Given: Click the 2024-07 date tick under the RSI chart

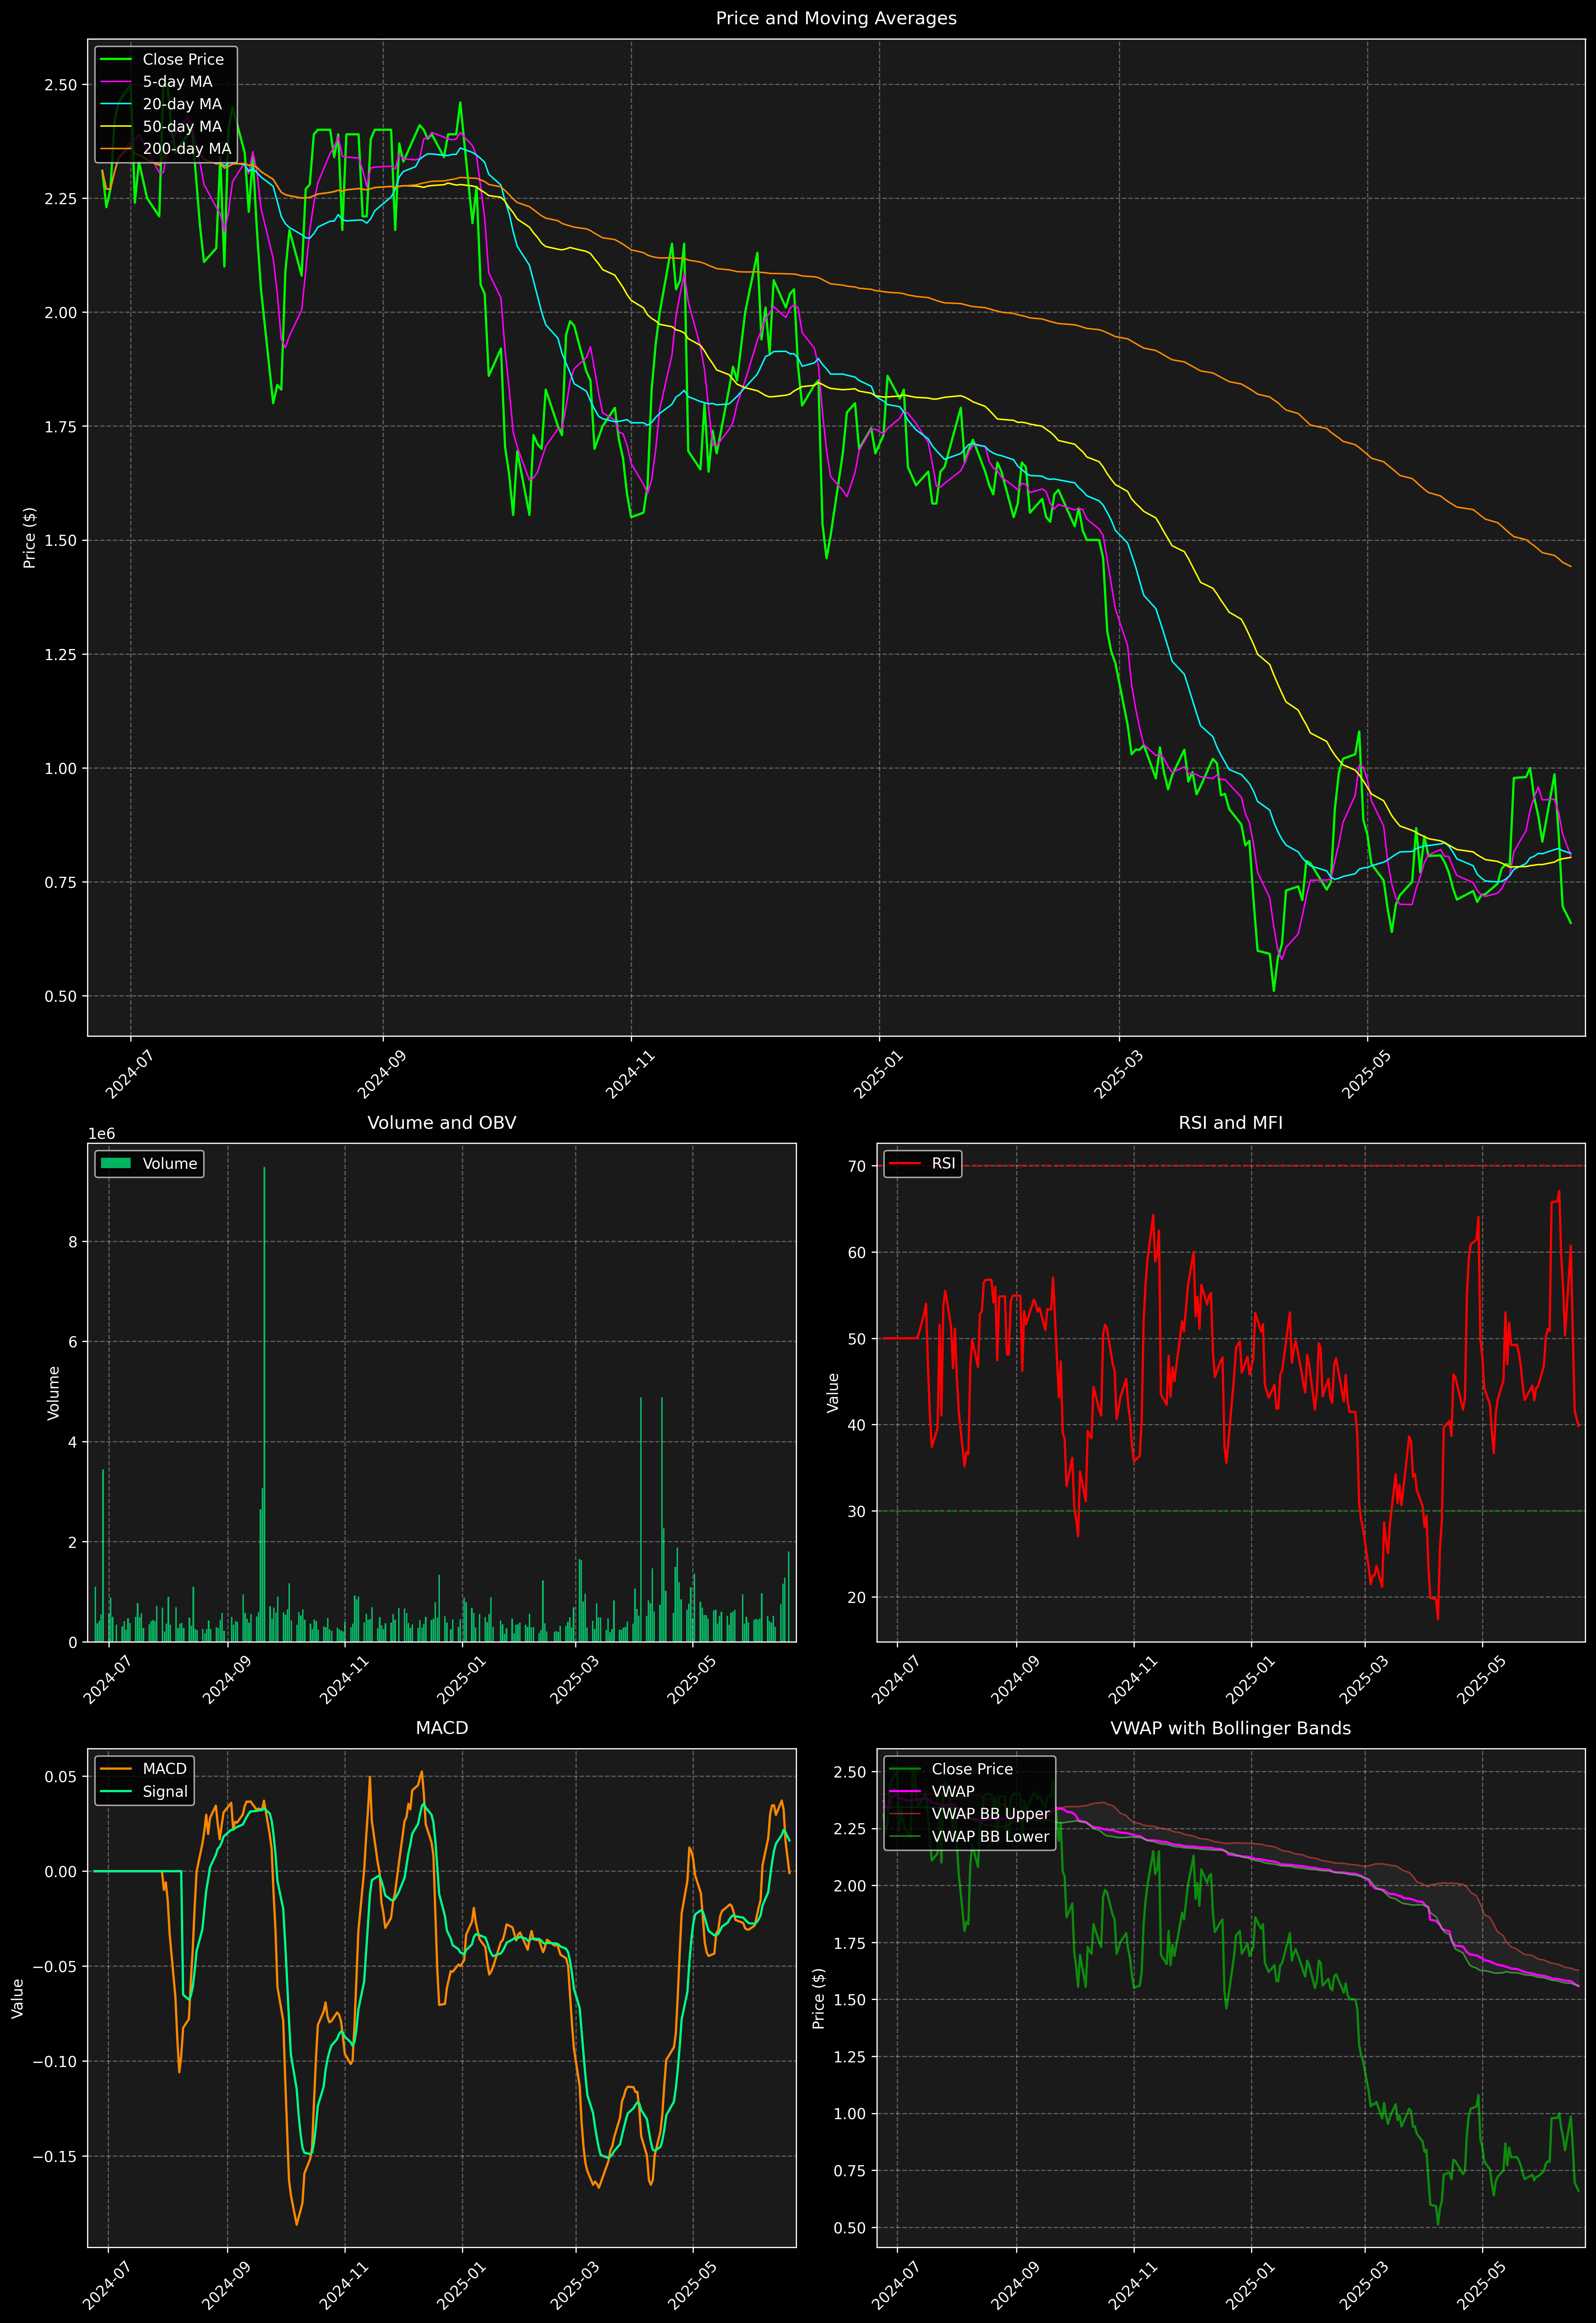Looking at the screenshot, I should click(897, 1680).
